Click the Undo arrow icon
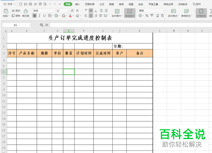The width and height of the screenshot is (212, 153). point(50,4)
